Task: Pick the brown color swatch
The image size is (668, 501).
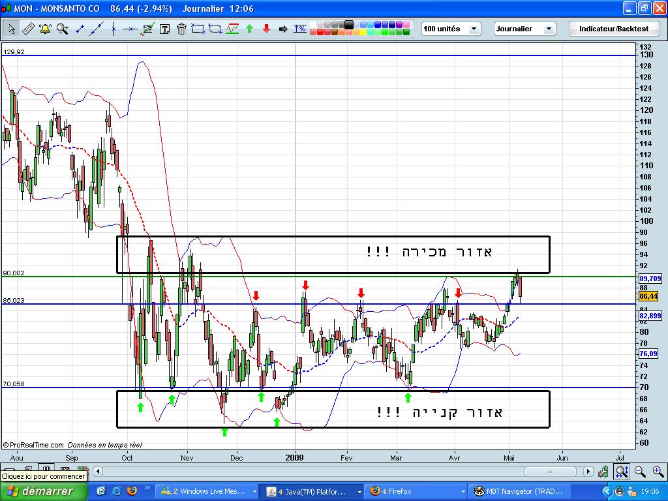Action: [335, 32]
